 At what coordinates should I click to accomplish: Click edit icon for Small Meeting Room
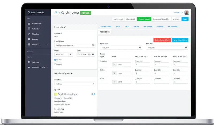pos(92,94)
